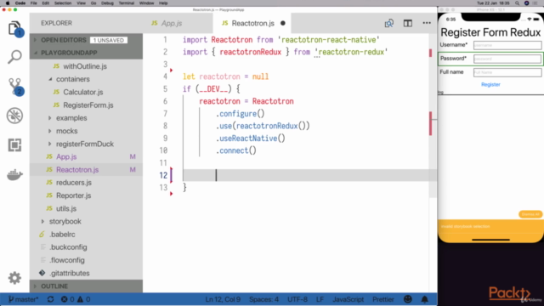Open the Explorer view icon
Image resolution: width=544 pixels, height=306 pixels.
14,28
